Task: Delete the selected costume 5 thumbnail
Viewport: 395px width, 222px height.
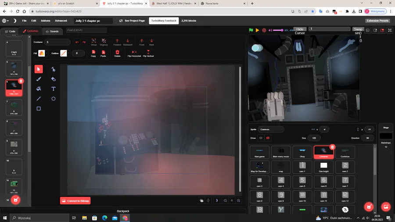Action: click(21, 81)
